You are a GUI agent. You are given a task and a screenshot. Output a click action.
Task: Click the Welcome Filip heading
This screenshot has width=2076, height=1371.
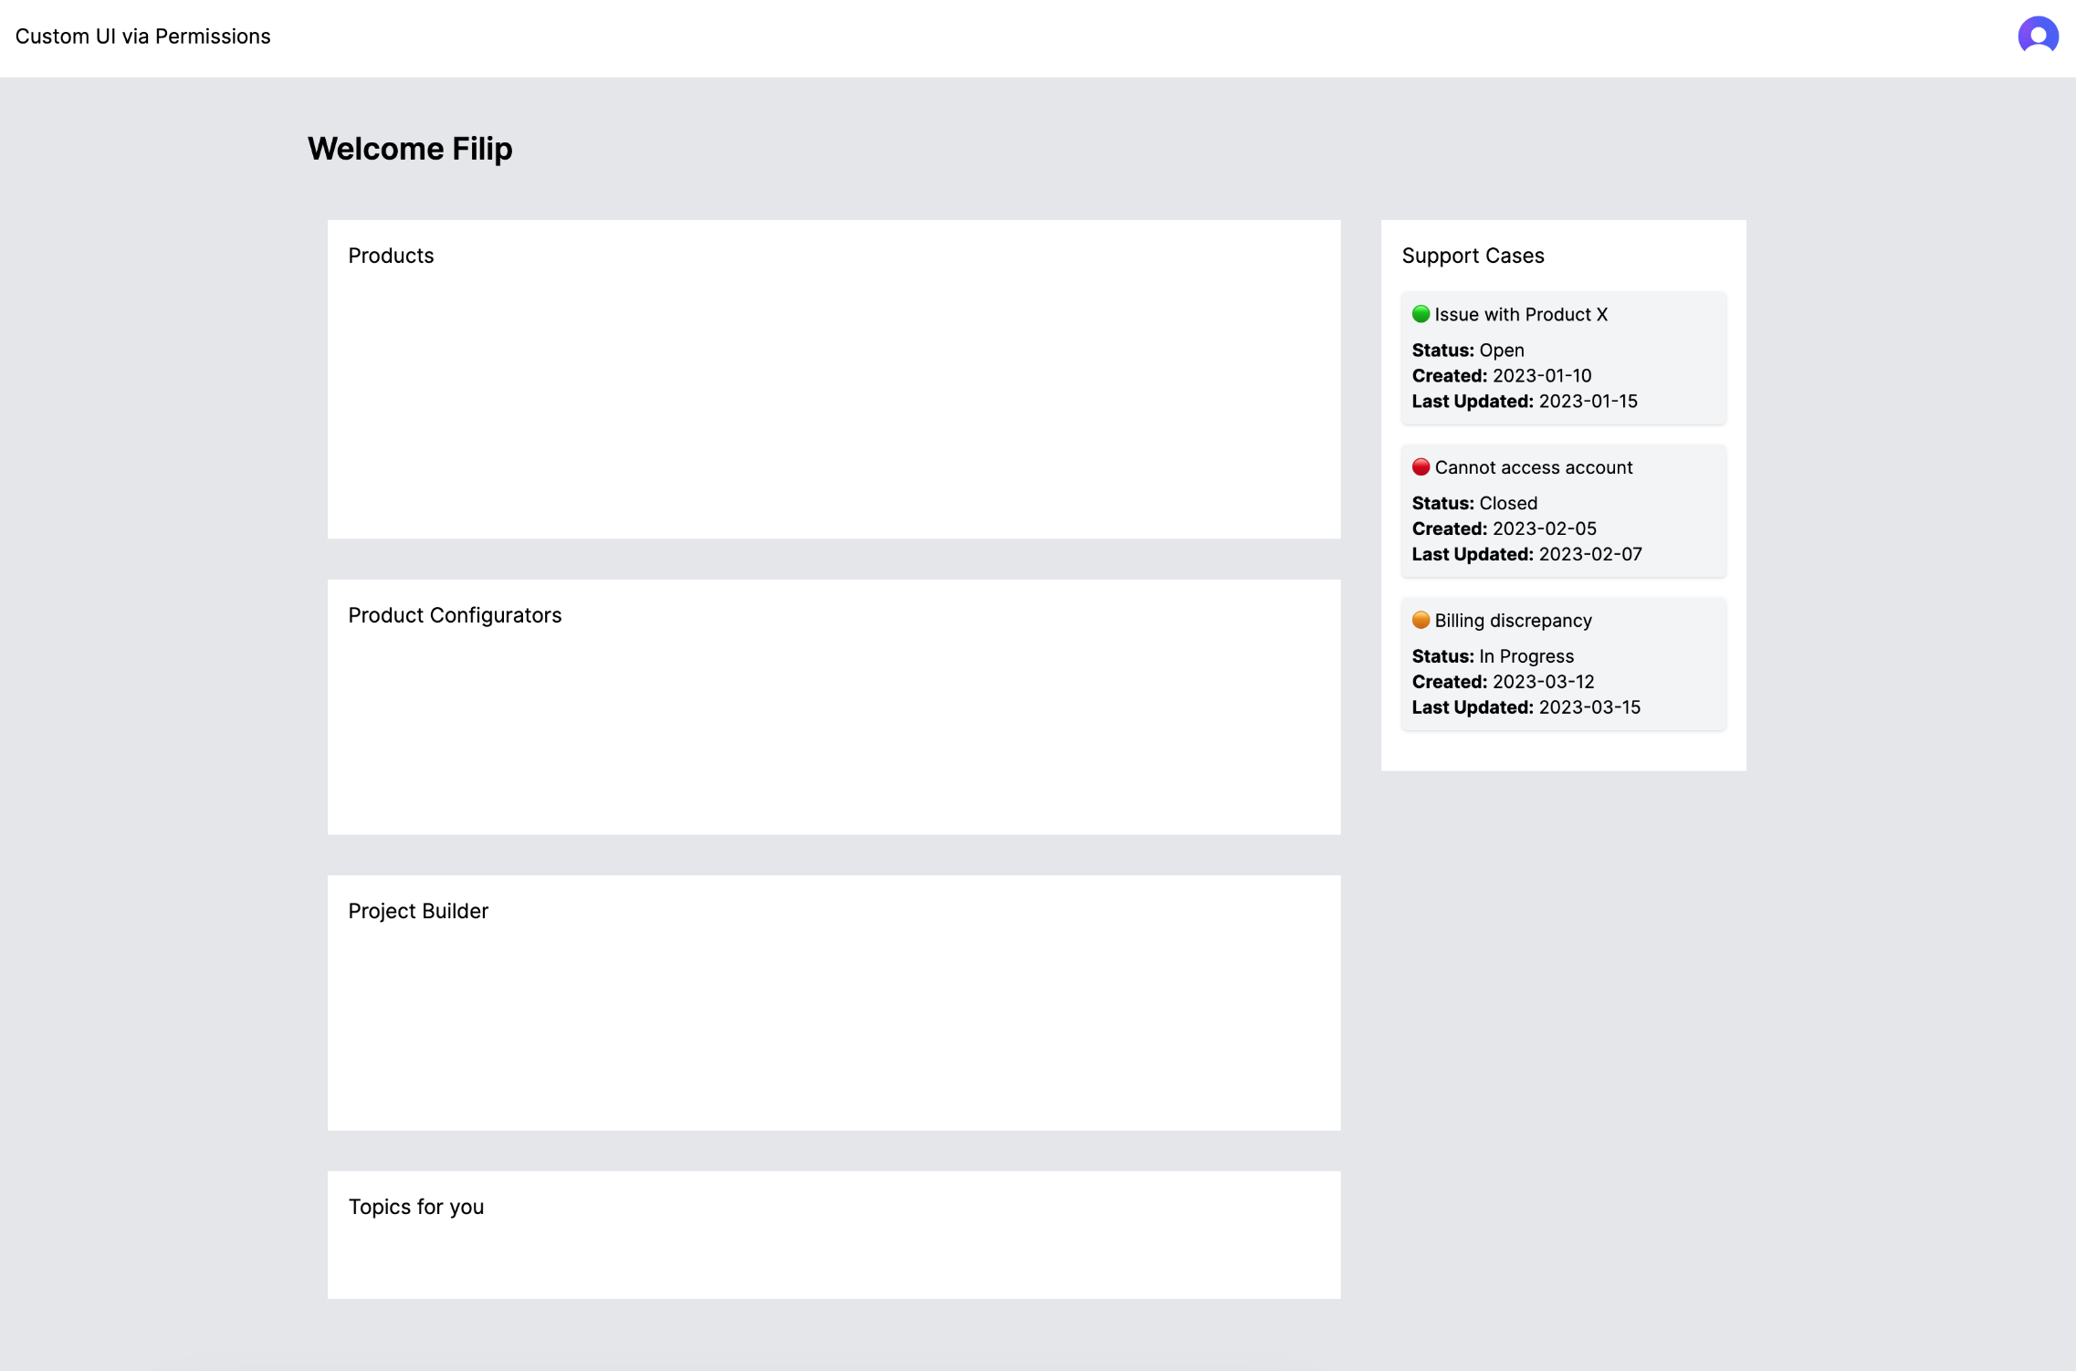(410, 148)
